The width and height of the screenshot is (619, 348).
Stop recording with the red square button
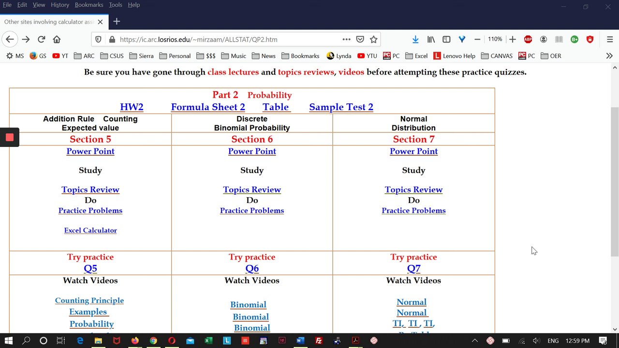click(9, 137)
